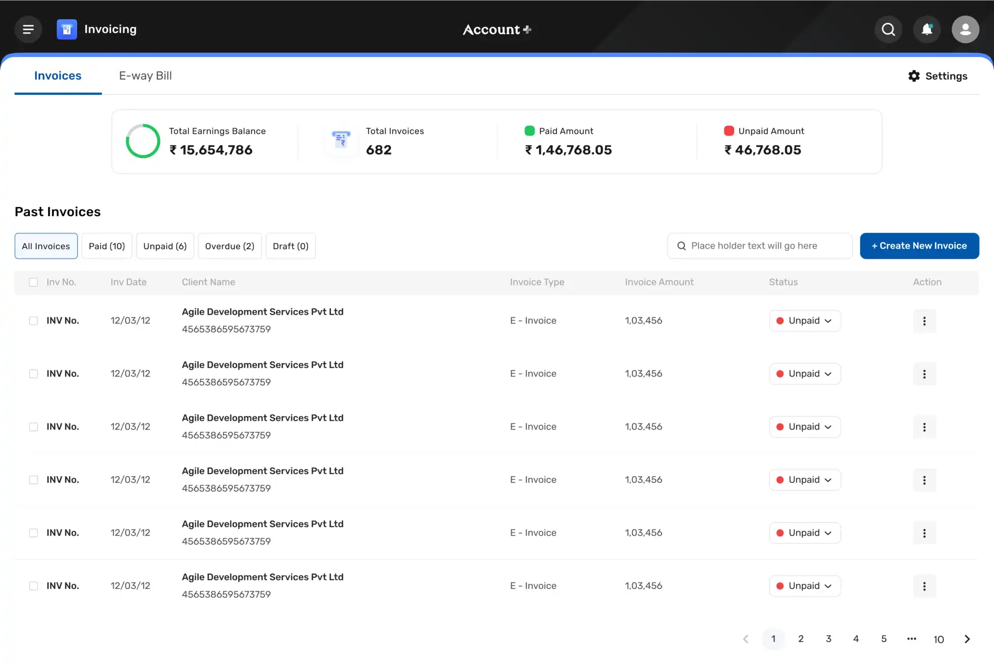Screen dimensions: 994x665
Task: Check the checkbox of the third invoice row
Action: click(34, 427)
